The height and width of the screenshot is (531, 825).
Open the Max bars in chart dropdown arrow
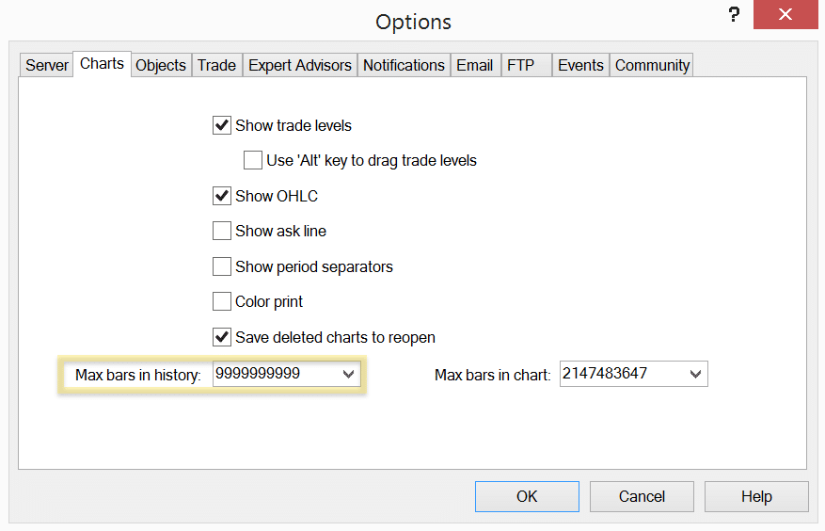[695, 374]
